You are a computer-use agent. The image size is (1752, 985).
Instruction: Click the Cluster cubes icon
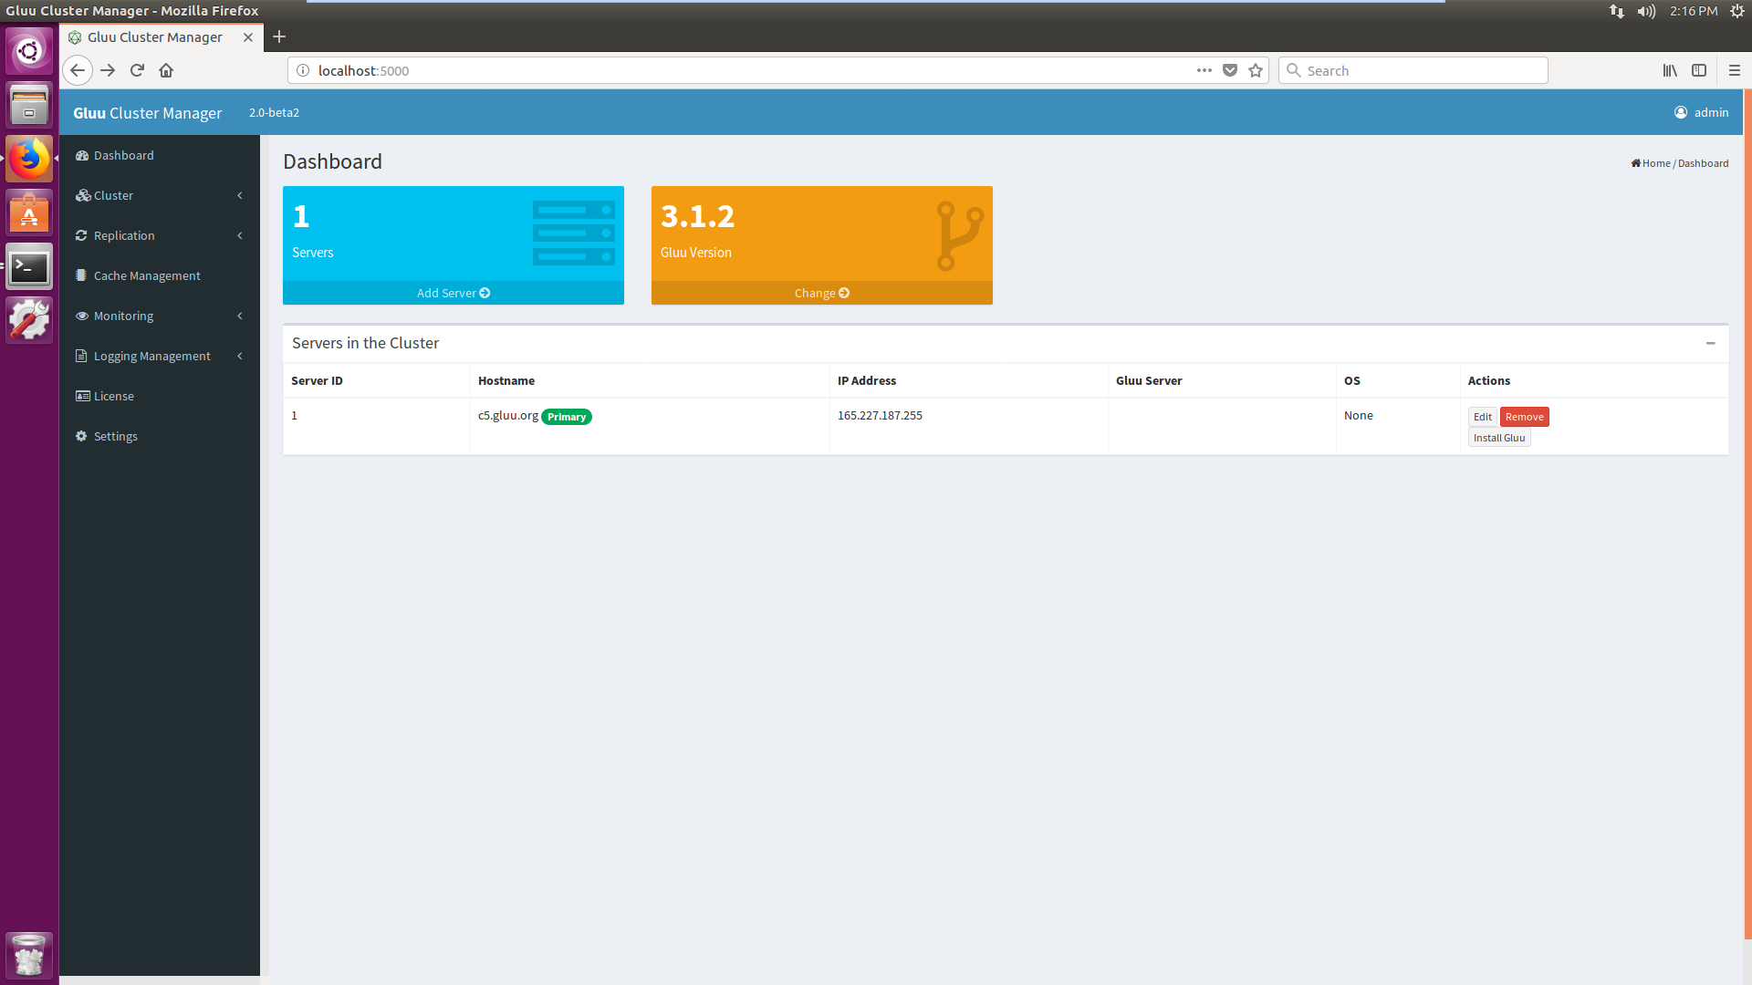coord(83,195)
